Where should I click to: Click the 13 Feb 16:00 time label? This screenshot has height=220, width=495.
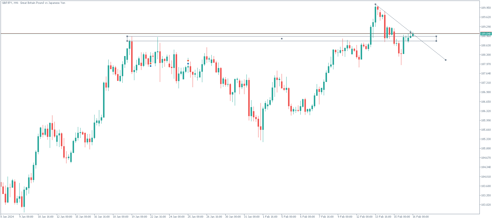(x=383, y=217)
